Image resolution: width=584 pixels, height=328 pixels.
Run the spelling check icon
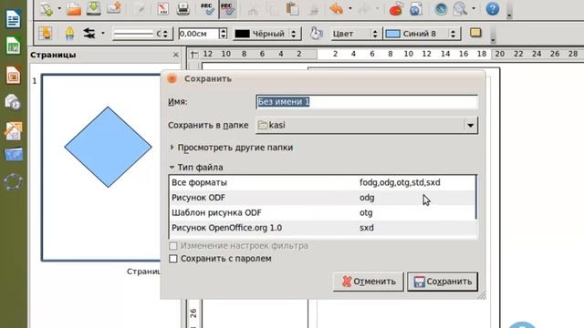[207, 9]
